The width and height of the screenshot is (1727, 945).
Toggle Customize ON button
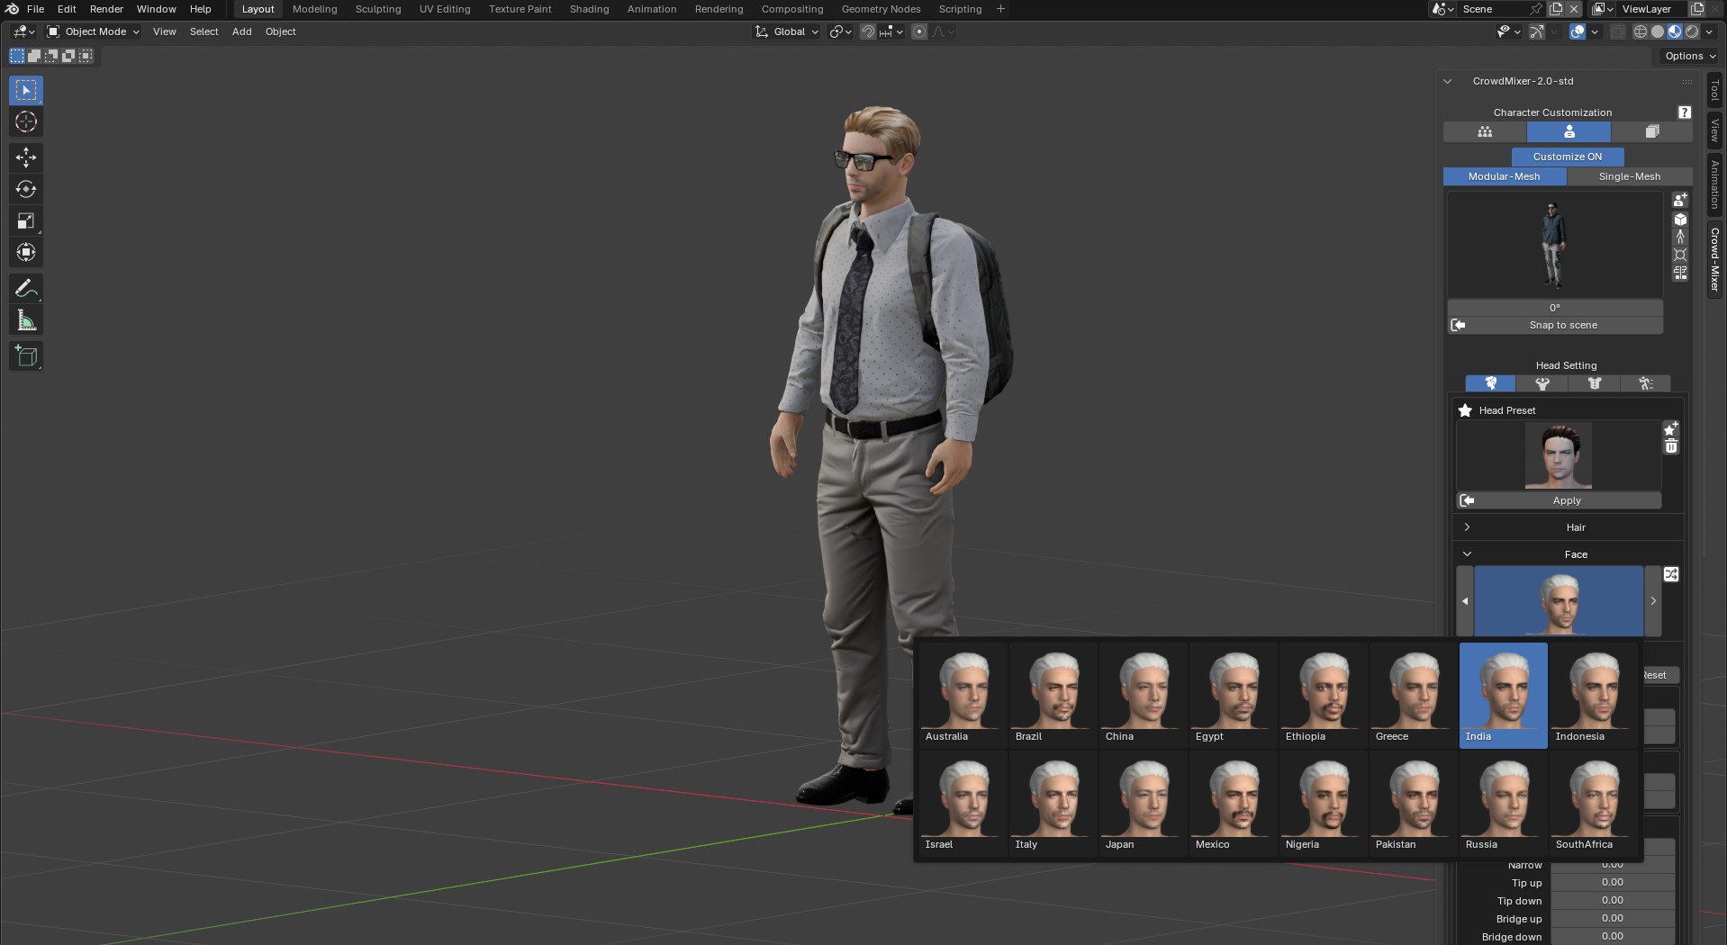(1568, 157)
